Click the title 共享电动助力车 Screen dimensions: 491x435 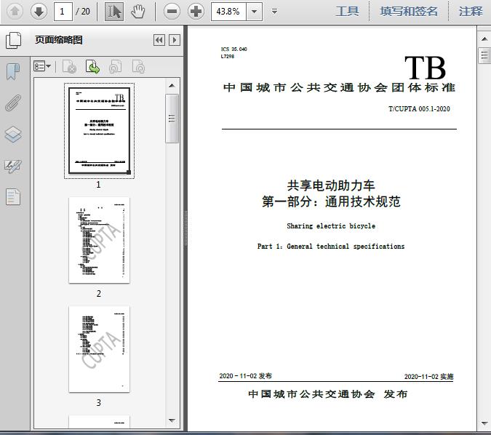tap(331, 185)
